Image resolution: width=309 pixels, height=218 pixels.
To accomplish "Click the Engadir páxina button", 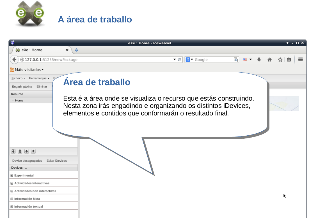I will point(22,87).
